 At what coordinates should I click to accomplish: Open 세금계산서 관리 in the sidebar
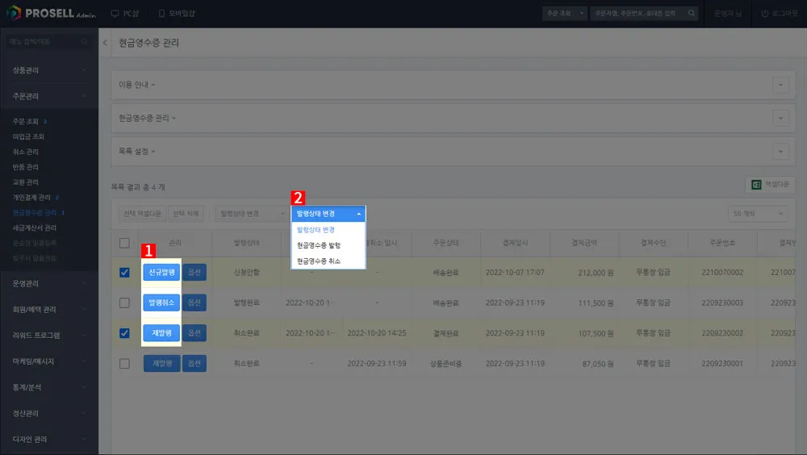pos(35,227)
